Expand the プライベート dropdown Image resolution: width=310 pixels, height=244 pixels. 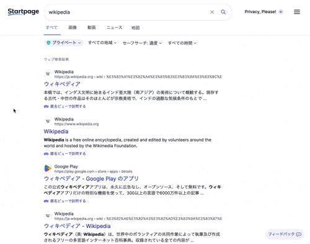tap(64, 43)
